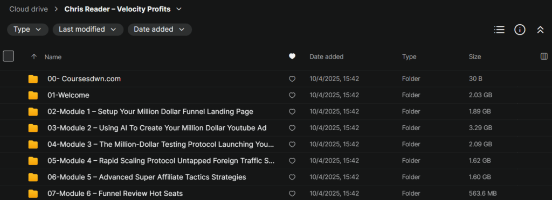Click the 563.6 MB size value
Image resolution: width=552 pixels, height=200 pixels.
pos(482,194)
